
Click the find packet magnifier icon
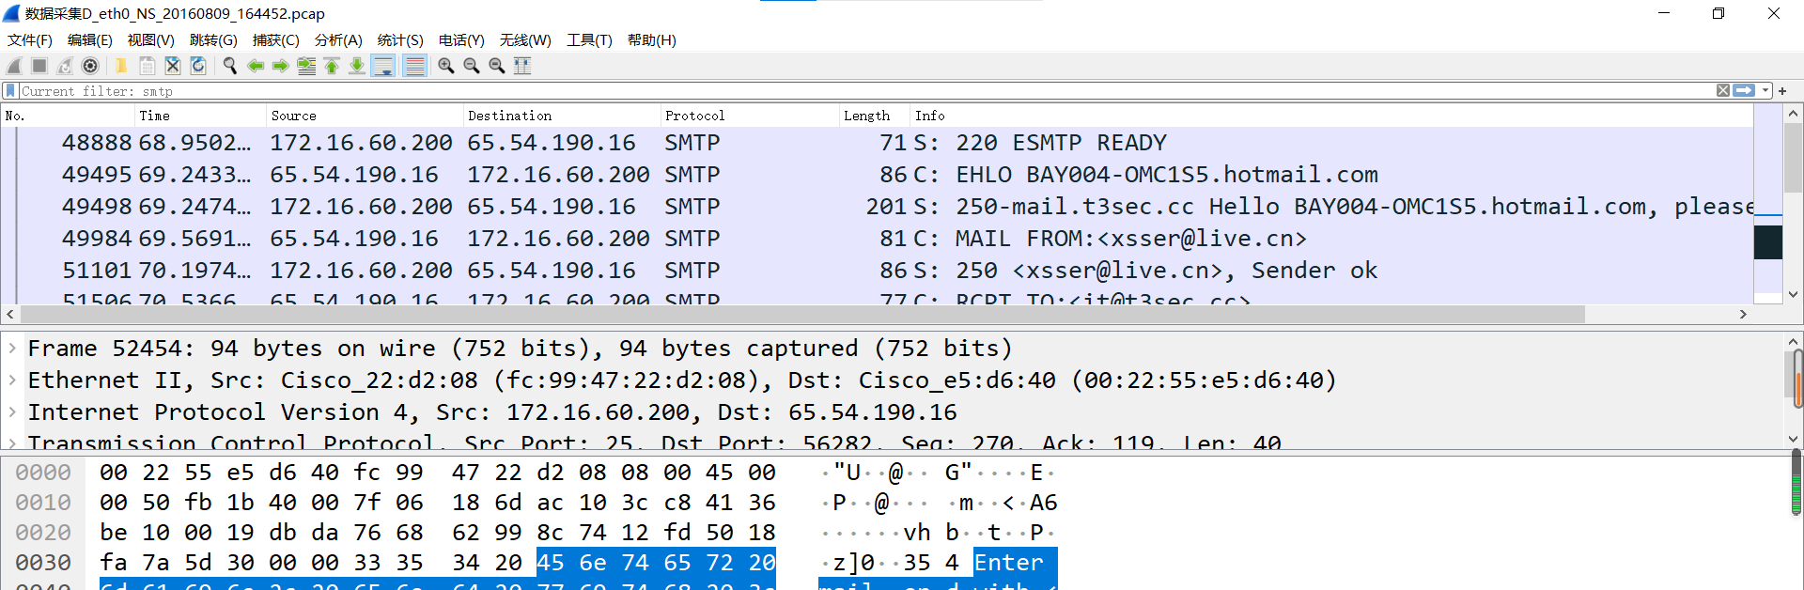click(229, 66)
